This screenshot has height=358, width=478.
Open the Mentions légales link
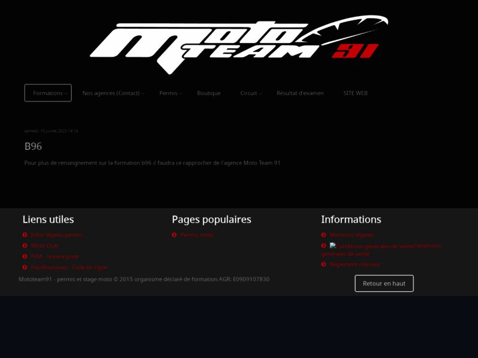coord(351,234)
